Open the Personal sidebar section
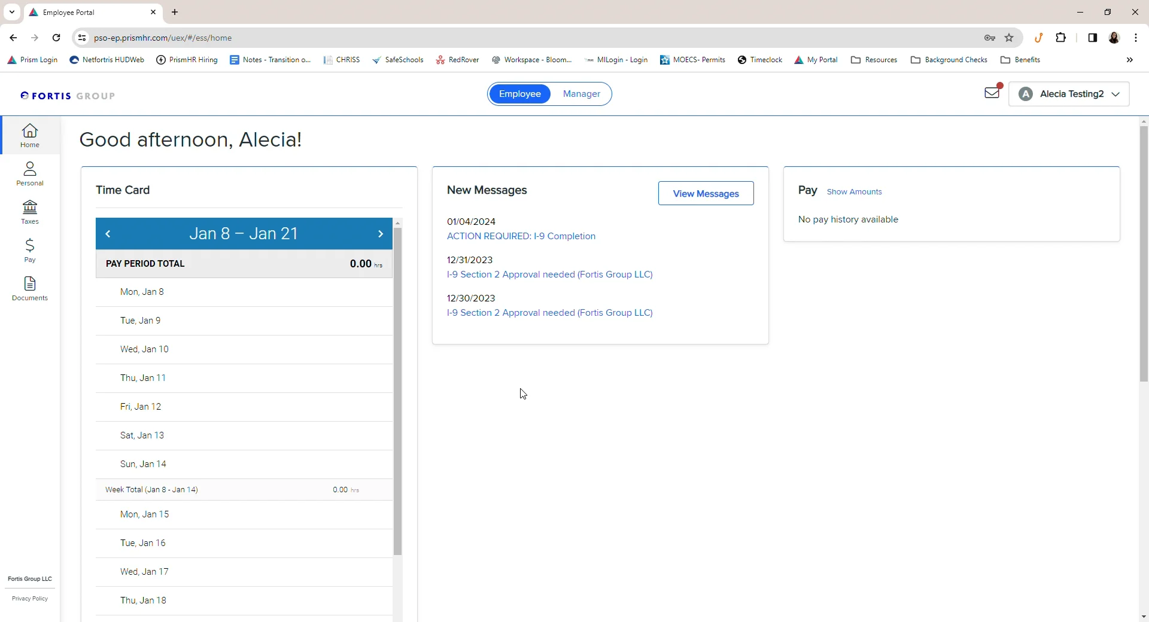The width and height of the screenshot is (1149, 622). coord(30,174)
